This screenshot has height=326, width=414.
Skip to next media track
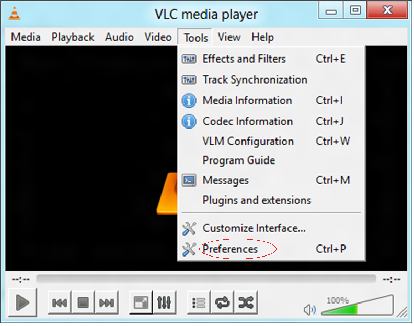pos(107,302)
